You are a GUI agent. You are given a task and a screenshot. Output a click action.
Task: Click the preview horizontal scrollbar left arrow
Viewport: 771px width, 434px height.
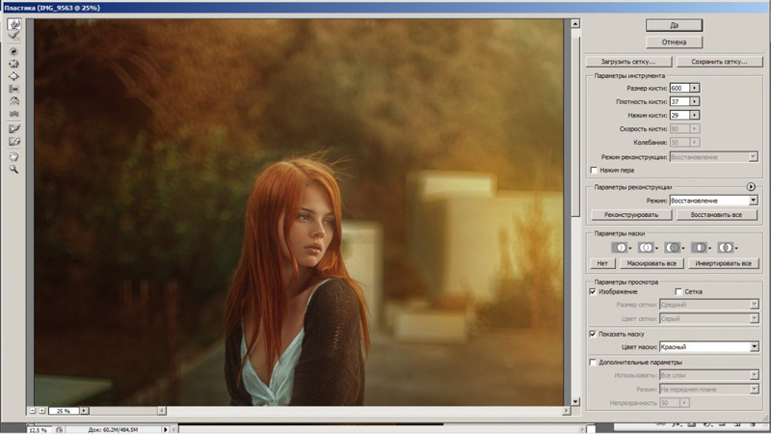[x=162, y=411]
